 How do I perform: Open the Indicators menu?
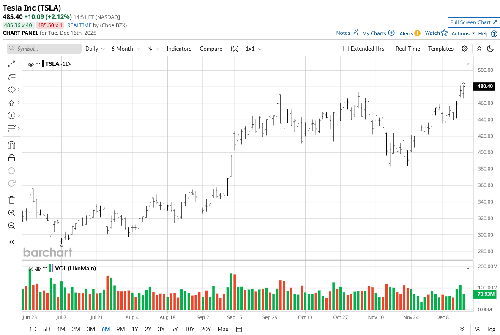179,49
